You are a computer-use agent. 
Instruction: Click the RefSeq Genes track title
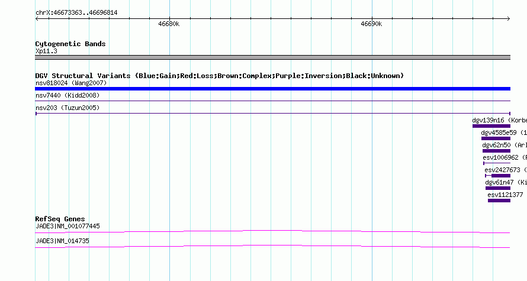point(60,219)
